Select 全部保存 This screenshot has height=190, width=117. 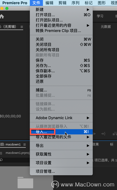tap(61, 76)
